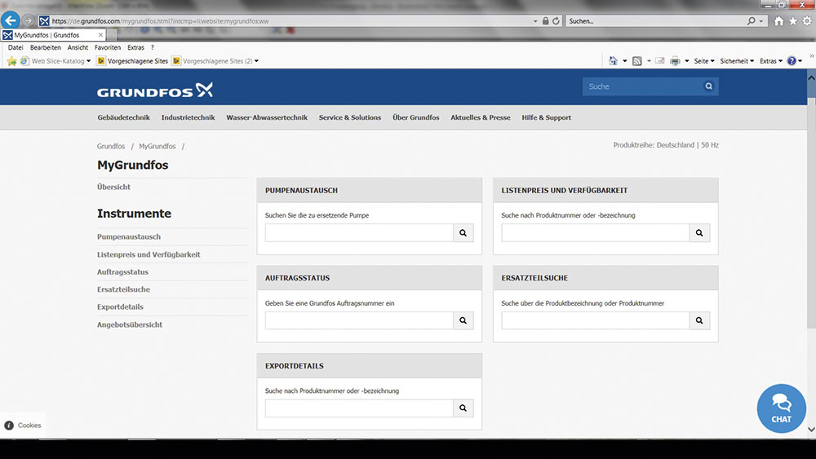
Task: Click the Grundfos breadcrumb link
Action: pos(111,146)
